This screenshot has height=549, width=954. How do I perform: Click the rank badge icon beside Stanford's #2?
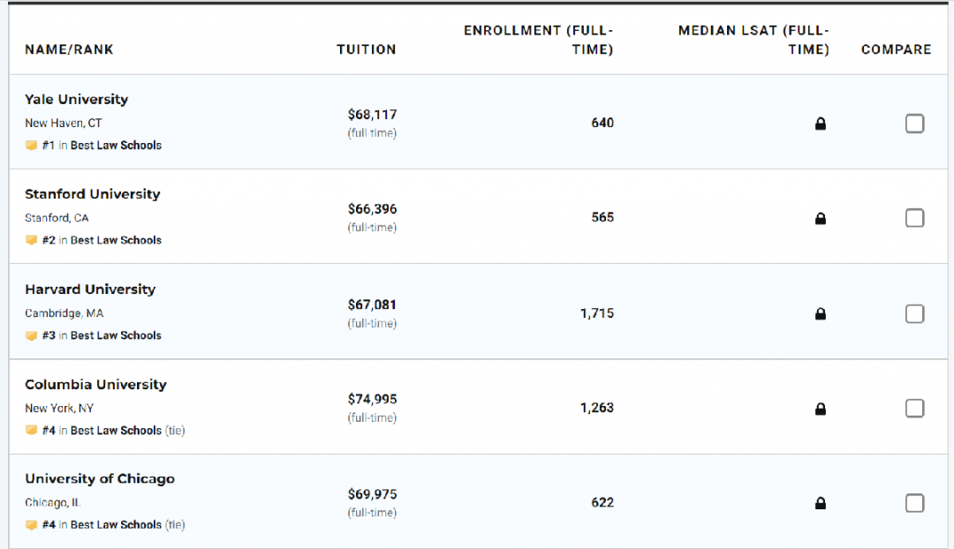pyautogui.click(x=32, y=240)
